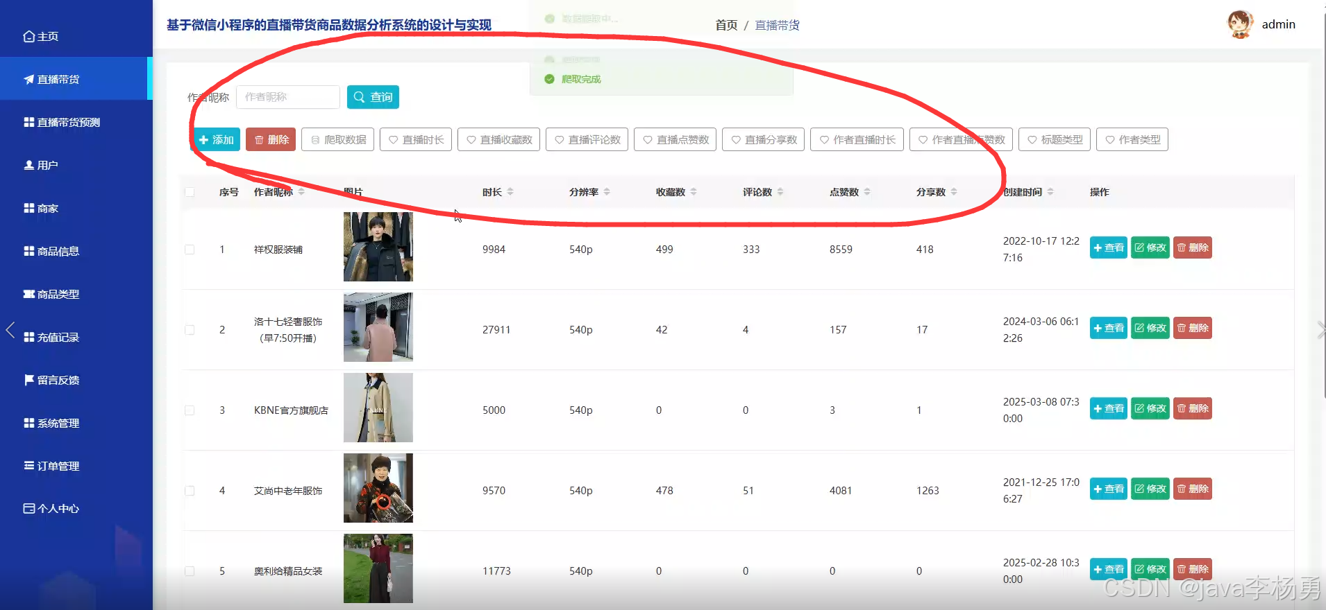The image size is (1326, 610).
Task: Select 直播带货 in the sidebar
Action: coord(75,79)
